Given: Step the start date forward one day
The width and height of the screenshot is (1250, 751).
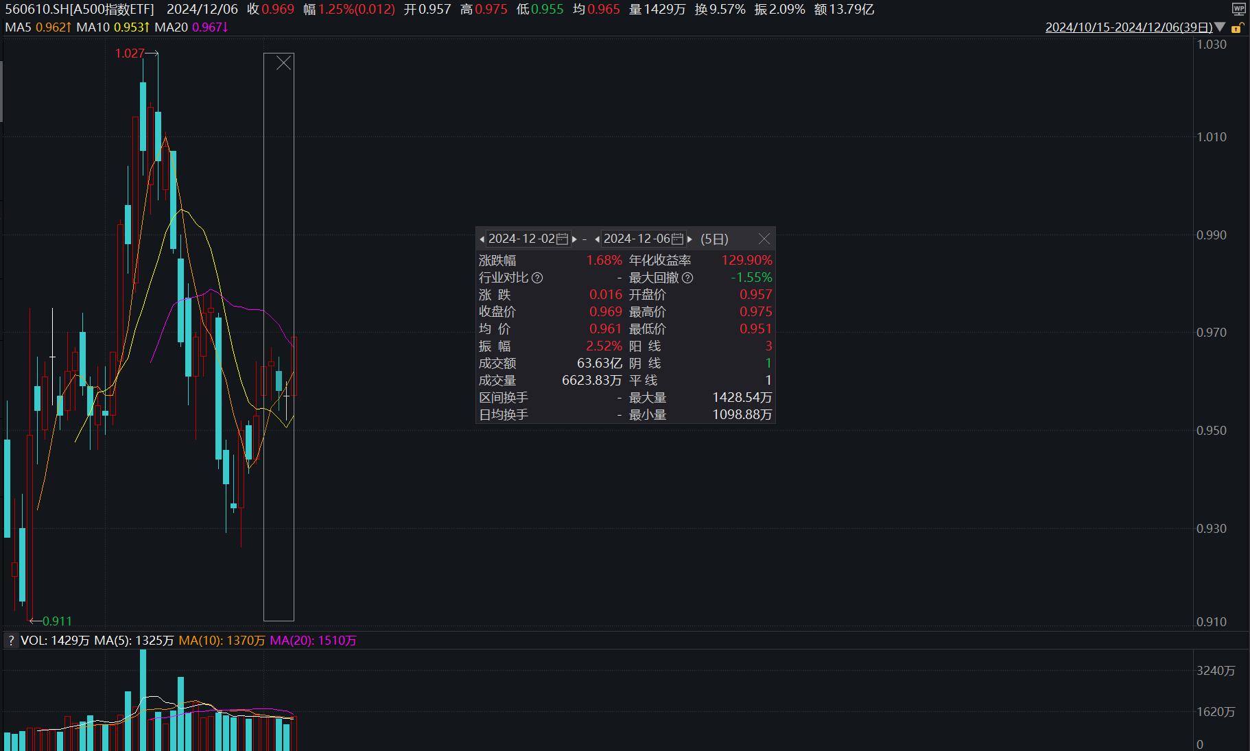Looking at the screenshot, I should click(x=574, y=239).
